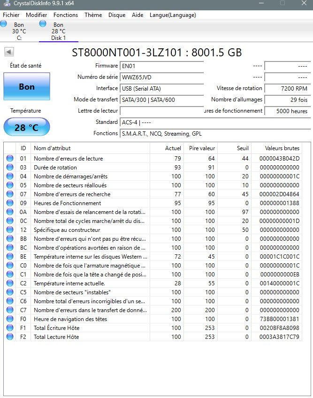Click the Firmware field EN01
Screen dimensions: 313x398
click(162, 66)
